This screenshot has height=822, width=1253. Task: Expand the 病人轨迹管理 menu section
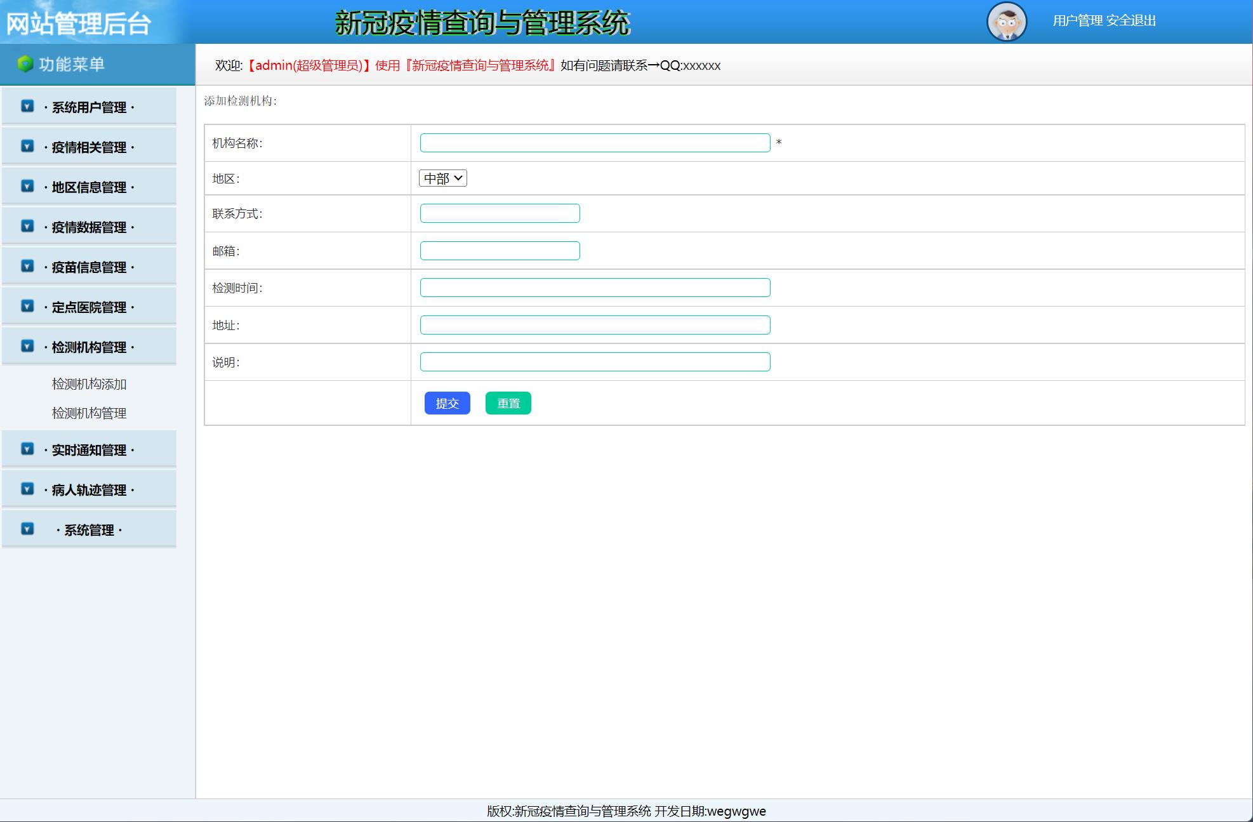89,490
